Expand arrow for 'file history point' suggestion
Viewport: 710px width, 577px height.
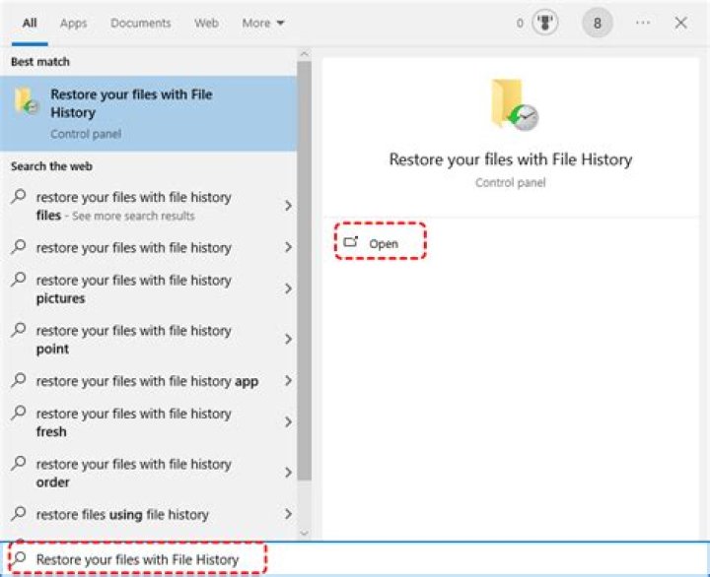tap(288, 340)
